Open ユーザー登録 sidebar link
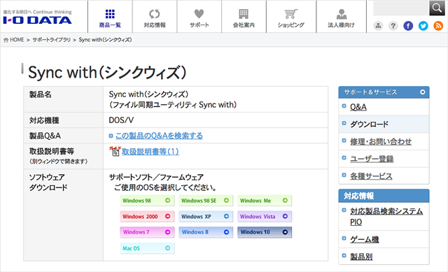The height and width of the screenshot is (272, 448). point(372,159)
